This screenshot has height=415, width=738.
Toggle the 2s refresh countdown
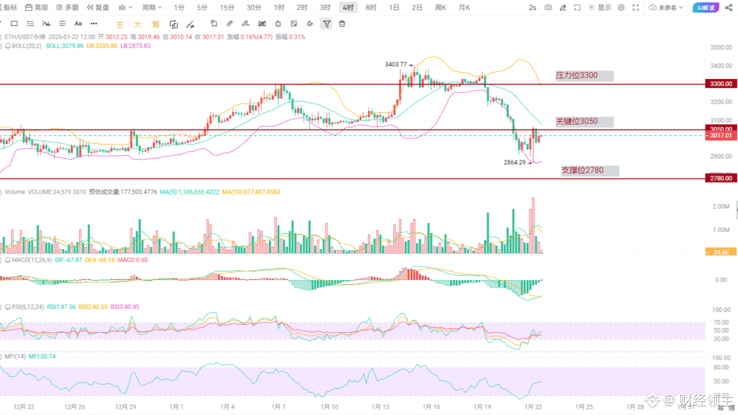tap(533, 7)
